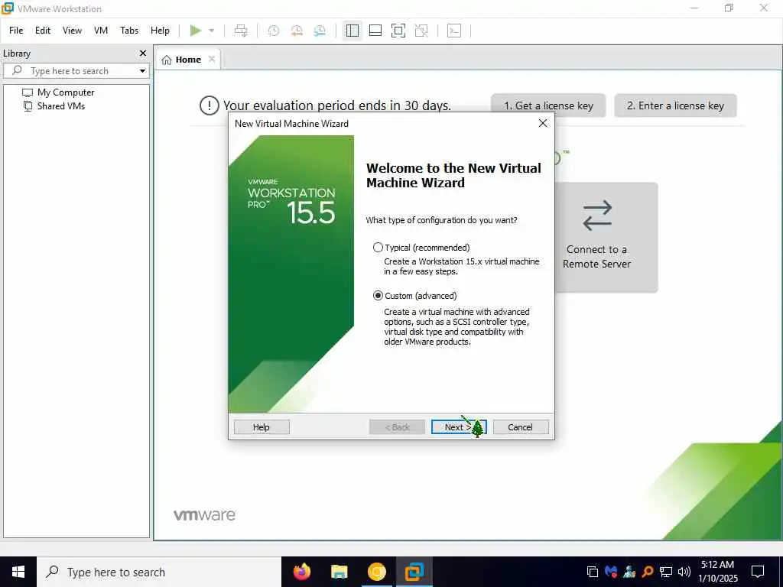Open the File menu
Image resolution: width=783 pixels, height=587 pixels.
tap(16, 31)
